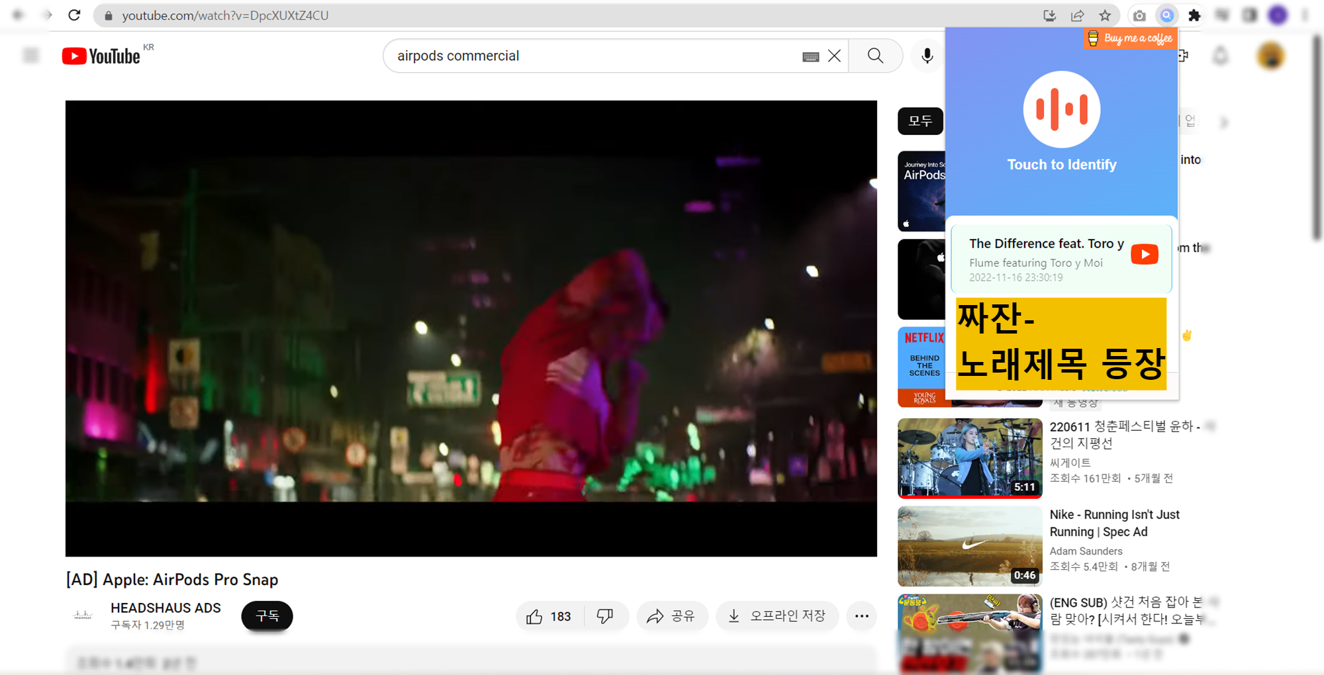Open more actions three-dot menu
Viewport: 1324px width, 675px height.
pos(861,617)
